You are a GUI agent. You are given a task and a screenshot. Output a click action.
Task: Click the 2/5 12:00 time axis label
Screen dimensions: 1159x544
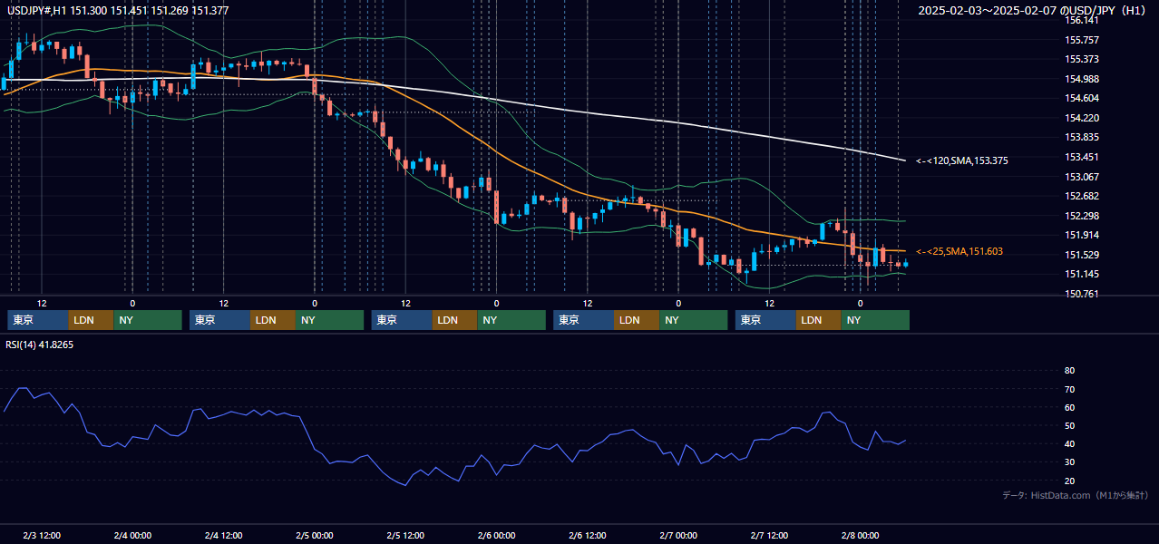click(x=405, y=536)
